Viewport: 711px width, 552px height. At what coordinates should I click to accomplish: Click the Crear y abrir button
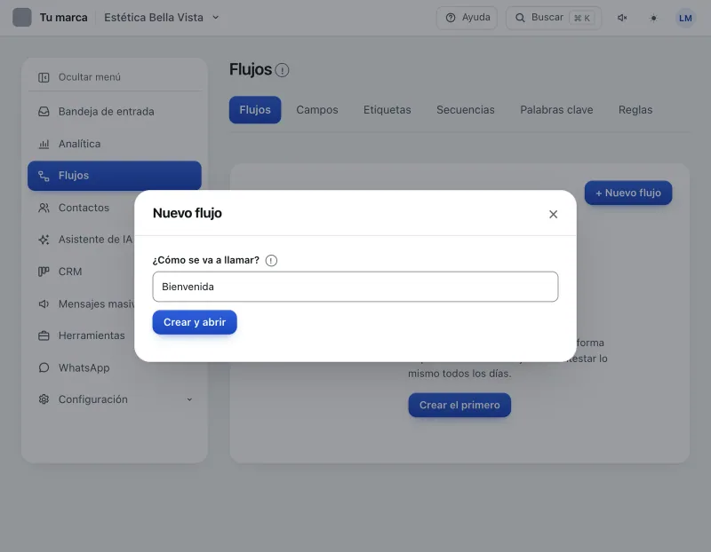coord(195,322)
